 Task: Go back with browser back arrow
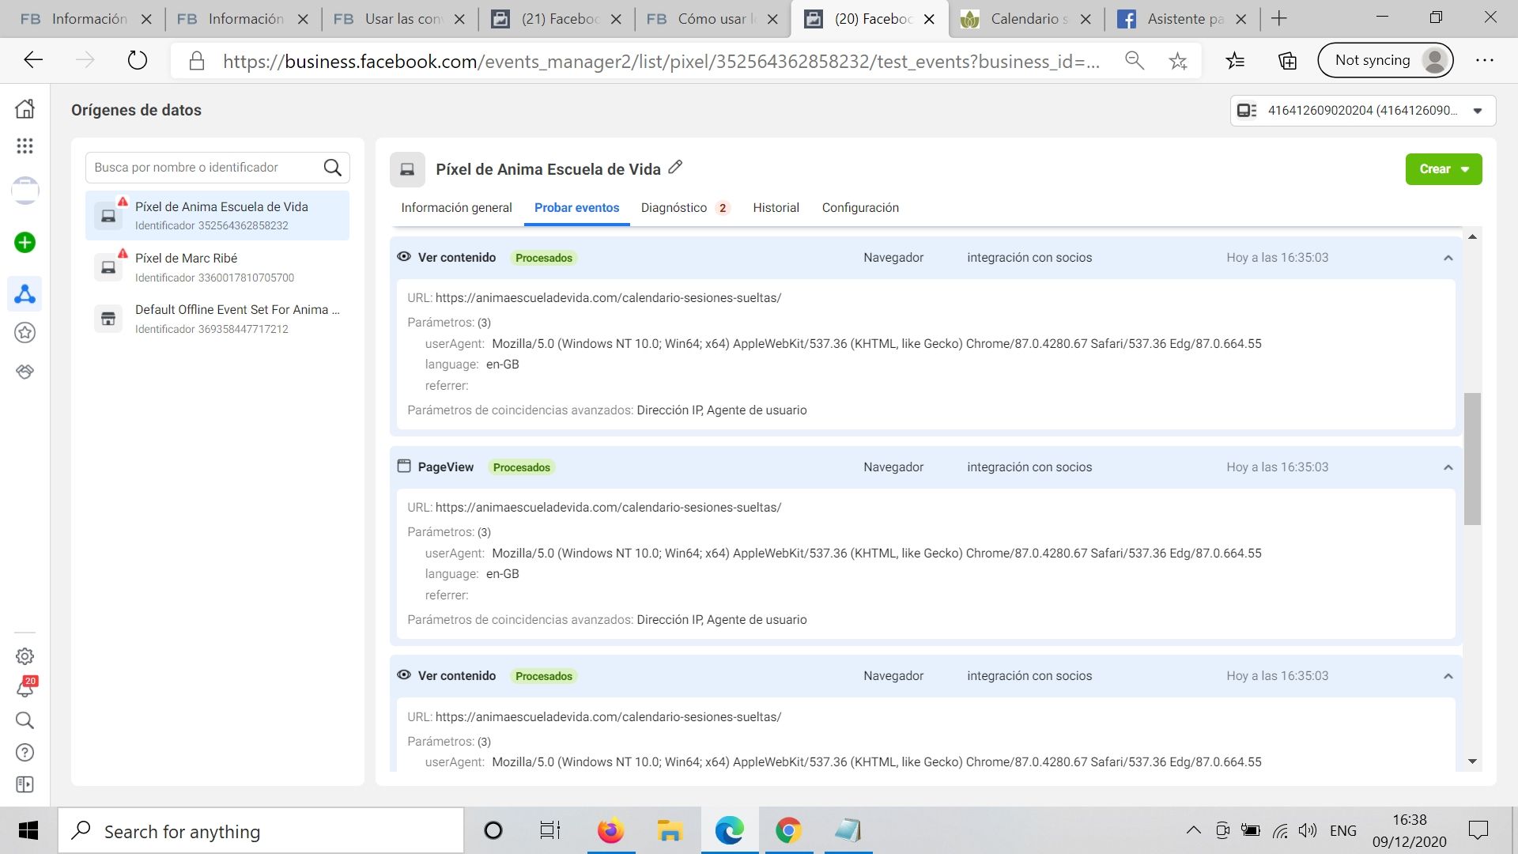(x=33, y=60)
